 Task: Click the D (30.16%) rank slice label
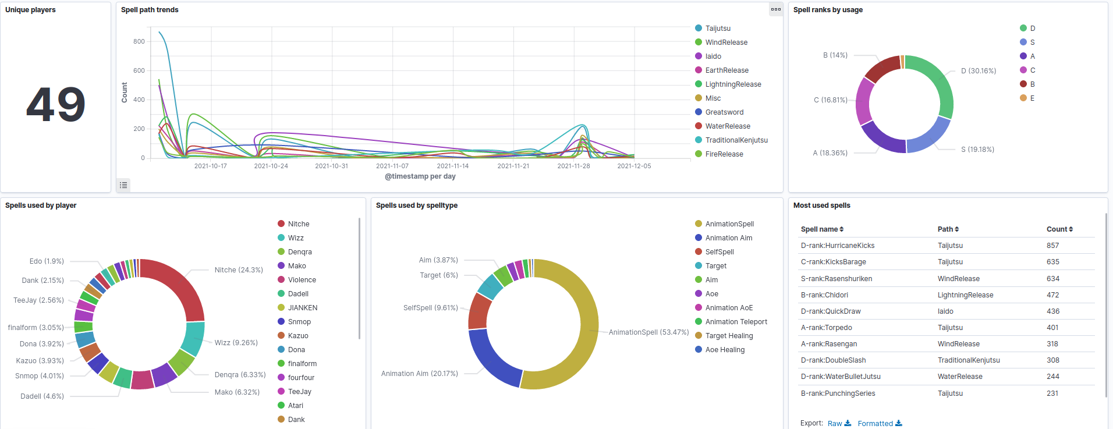point(979,71)
